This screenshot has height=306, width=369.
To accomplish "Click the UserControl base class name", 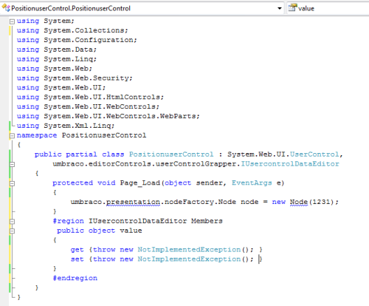I will click(314, 154).
